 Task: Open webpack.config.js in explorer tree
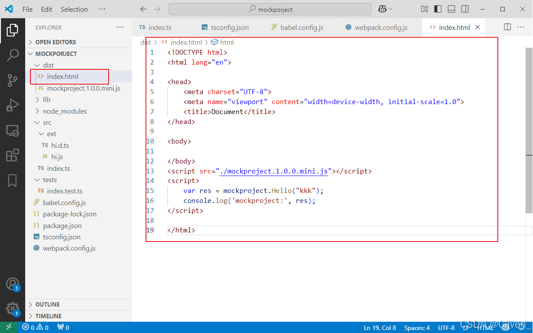(69, 248)
